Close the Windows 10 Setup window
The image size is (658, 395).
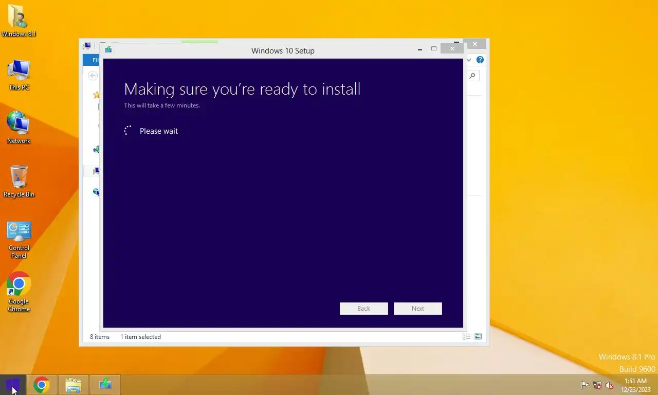452,49
